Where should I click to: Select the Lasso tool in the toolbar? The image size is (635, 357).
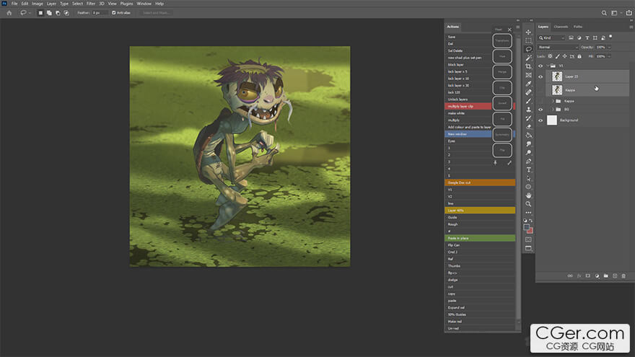pos(528,49)
